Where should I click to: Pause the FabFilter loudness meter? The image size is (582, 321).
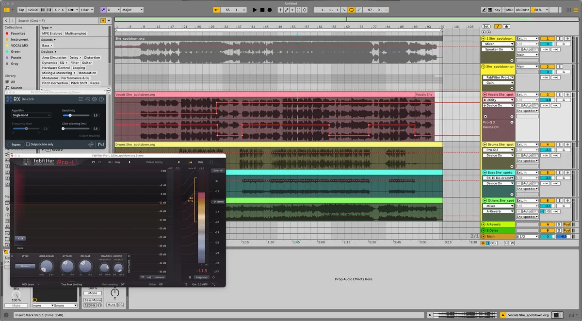pyautogui.click(x=190, y=277)
